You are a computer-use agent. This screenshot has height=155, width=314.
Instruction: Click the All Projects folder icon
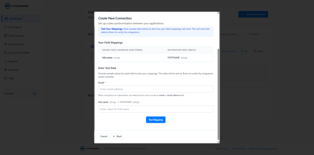[5, 27]
